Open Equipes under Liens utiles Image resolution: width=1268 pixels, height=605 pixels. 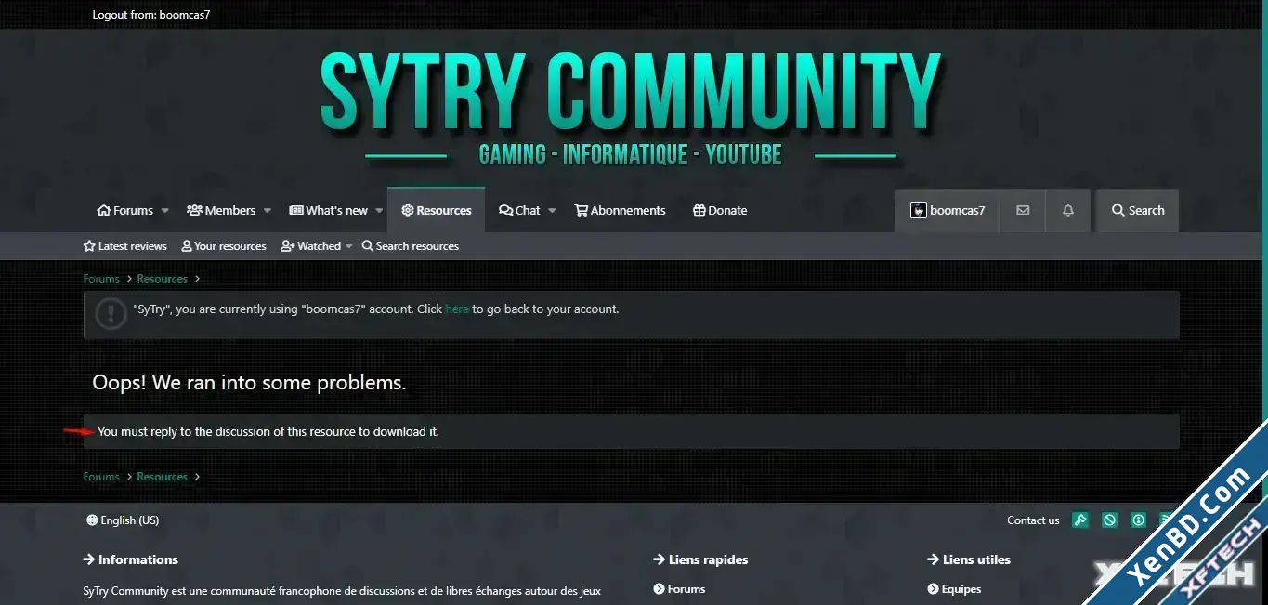954,589
